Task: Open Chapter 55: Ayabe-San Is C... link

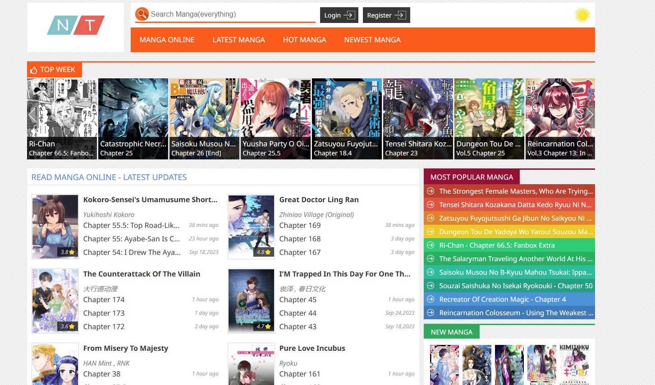Action: 131,239
